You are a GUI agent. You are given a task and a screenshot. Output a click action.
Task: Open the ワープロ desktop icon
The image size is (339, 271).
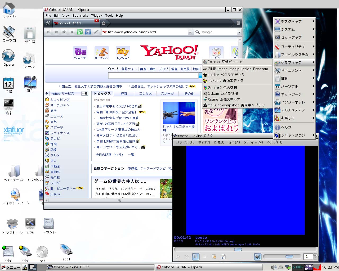(x=9, y=34)
